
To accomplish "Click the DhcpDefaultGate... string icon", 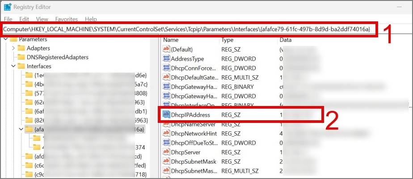I will point(166,77).
